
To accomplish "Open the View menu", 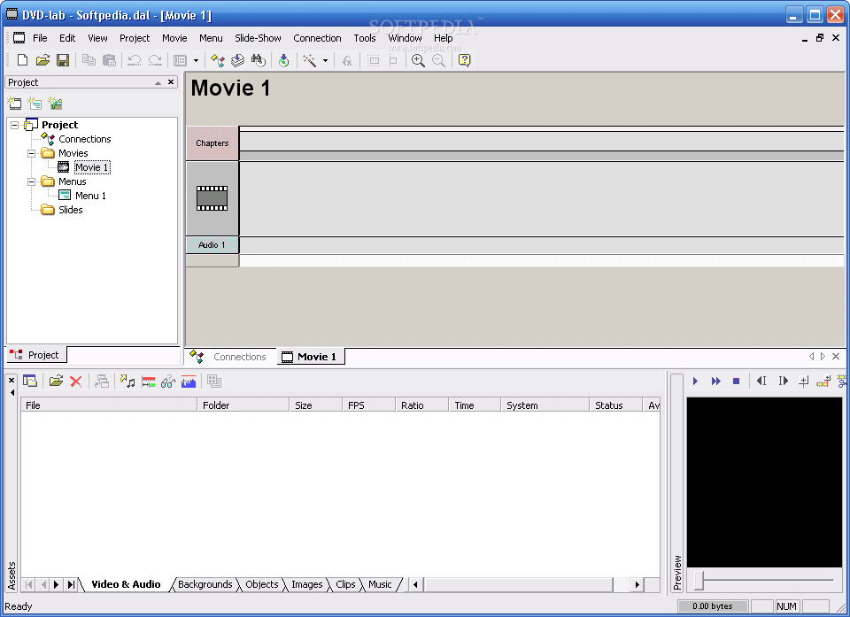I will pyautogui.click(x=97, y=38).
